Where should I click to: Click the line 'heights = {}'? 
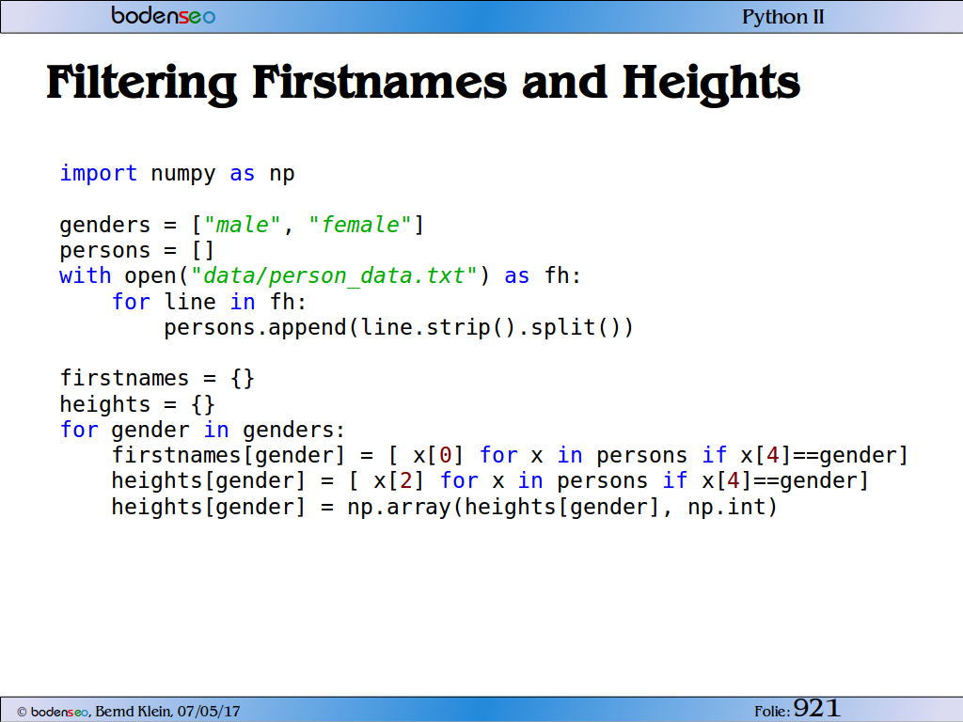[137, 404]
